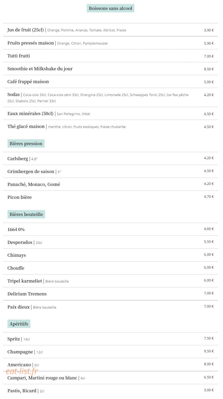Click Delirium Tremens beer

pyautogui.click(x=111, y=294)
